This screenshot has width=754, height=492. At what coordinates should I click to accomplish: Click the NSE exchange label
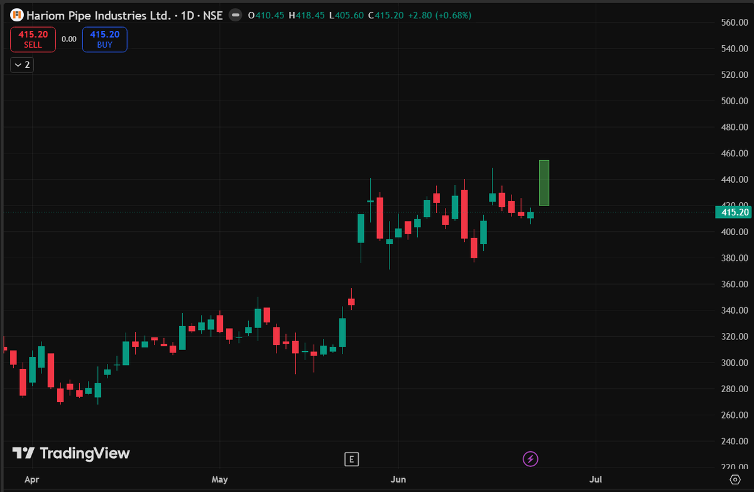click(212, 15)
